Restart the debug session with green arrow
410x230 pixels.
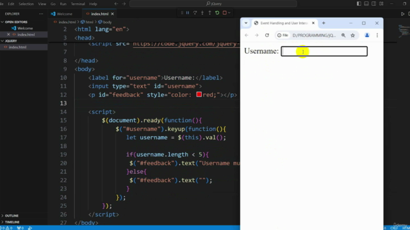point(217,13)
